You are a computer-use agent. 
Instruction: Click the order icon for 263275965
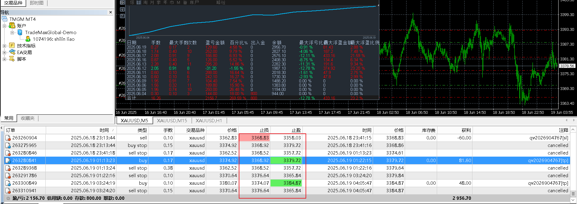pyautogui.click(x=8, y=145)
